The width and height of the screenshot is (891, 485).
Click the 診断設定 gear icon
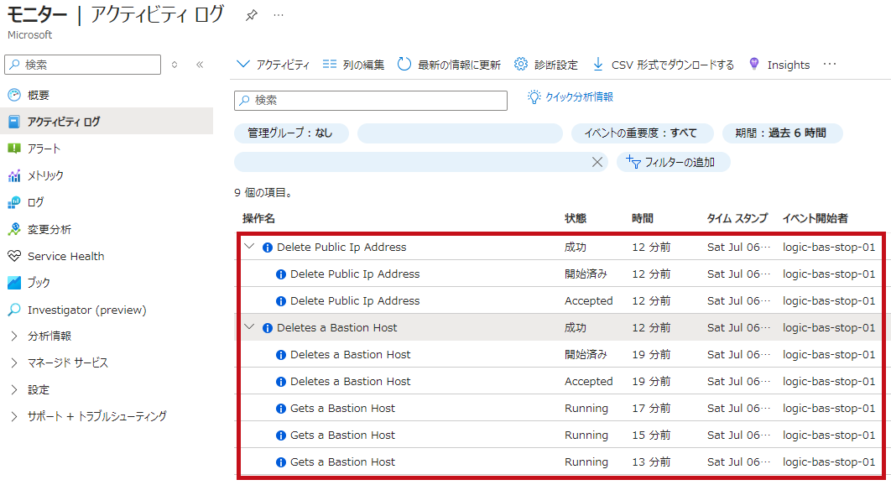pyautogui.click(x=520, y=65)
